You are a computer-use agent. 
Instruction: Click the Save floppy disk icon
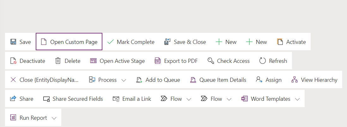pyautogui.click(x=13, y=42)
